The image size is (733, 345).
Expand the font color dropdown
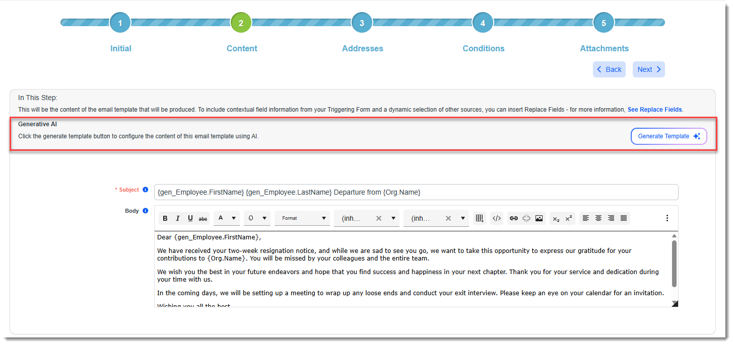pos(234,218)
